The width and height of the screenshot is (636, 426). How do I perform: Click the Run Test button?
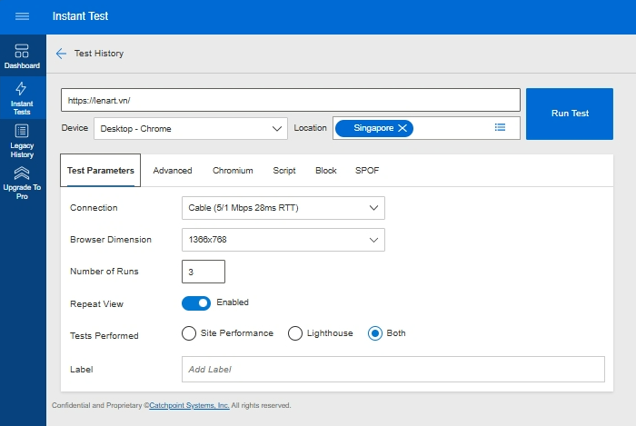[570, 114]
